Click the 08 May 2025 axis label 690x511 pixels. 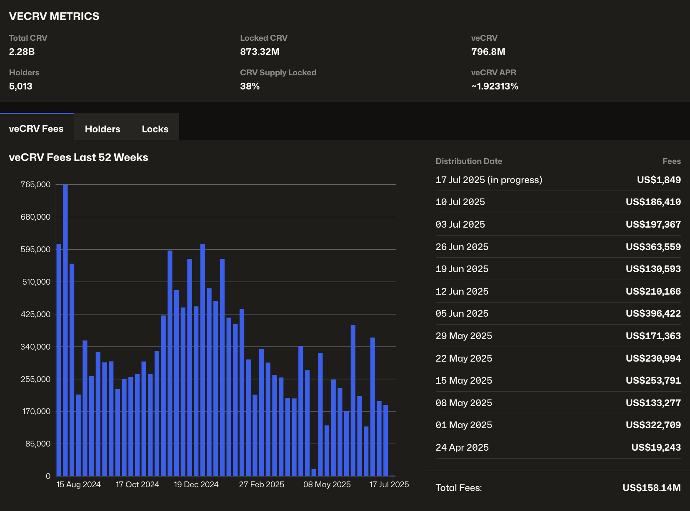(x=327, y=485)
